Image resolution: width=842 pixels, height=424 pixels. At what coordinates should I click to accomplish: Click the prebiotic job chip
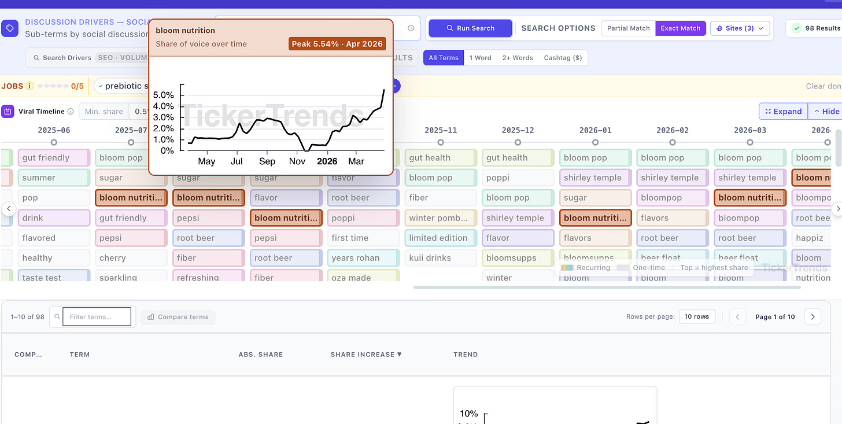pos(120,86)
